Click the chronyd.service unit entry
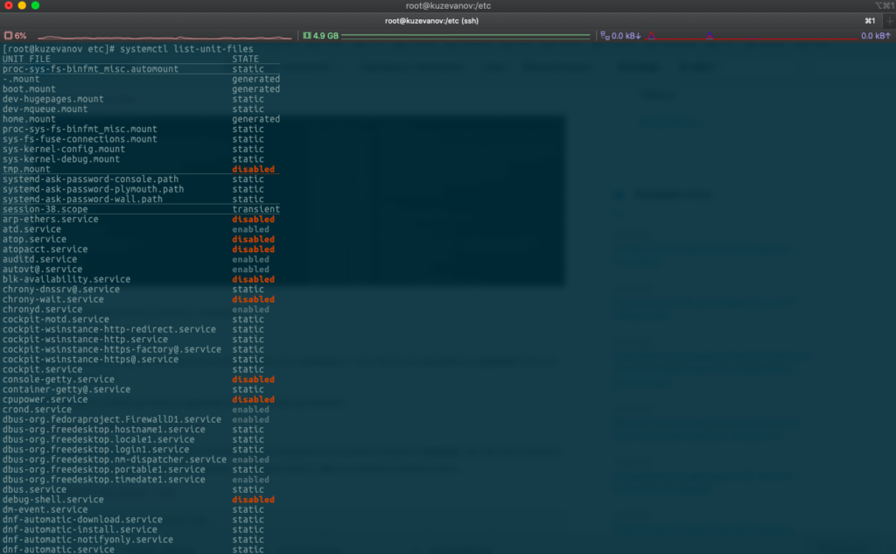 click(43, 309)
